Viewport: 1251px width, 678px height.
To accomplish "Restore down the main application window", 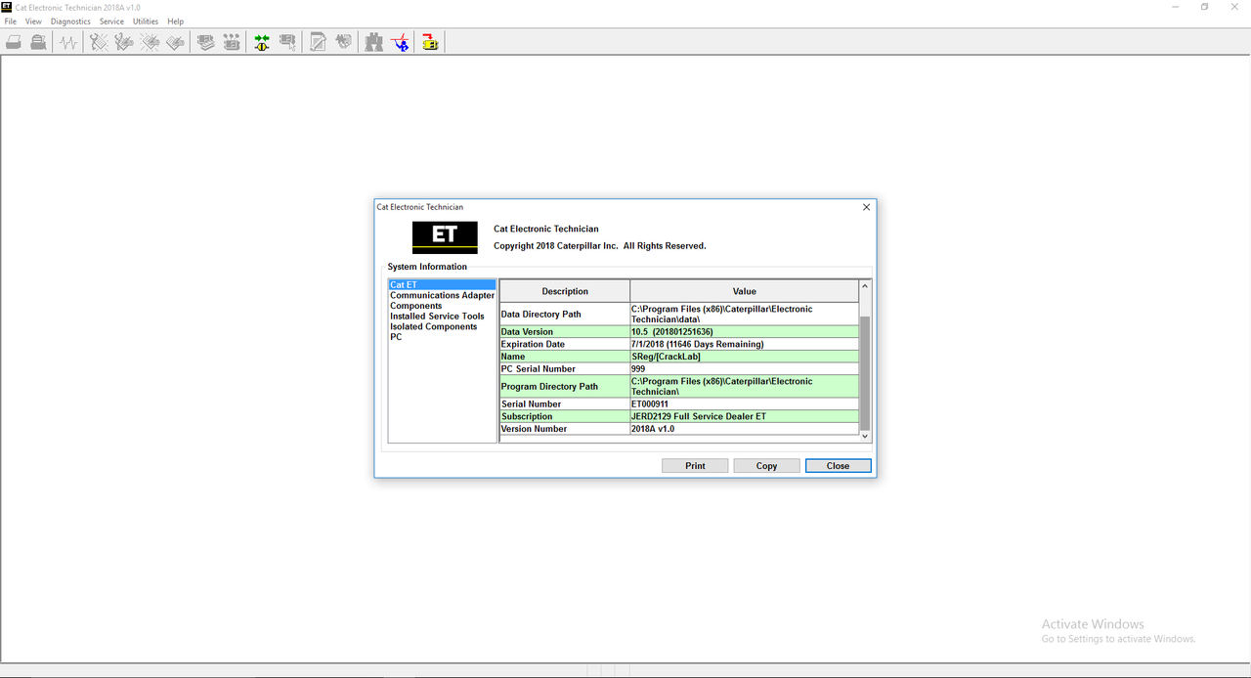I will (x=1204, y=7).
